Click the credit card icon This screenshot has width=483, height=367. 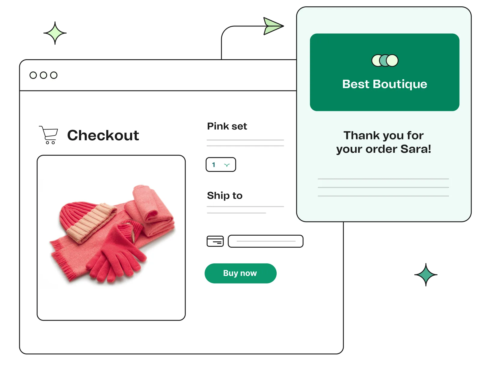tap(215, 241)
